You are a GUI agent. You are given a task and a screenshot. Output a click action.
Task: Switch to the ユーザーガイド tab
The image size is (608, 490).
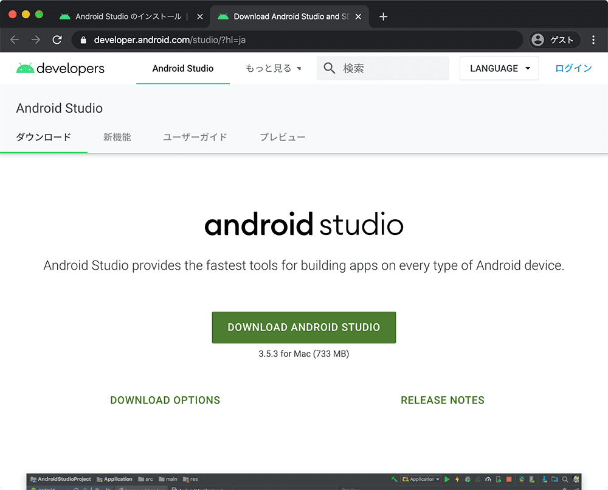pos(195,137)
